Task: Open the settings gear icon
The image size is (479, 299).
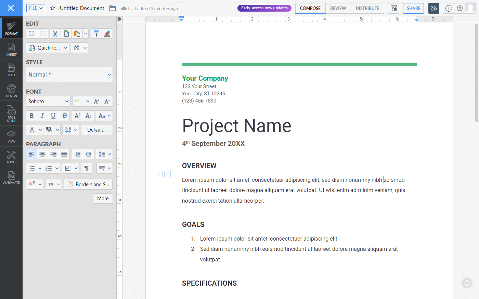Action: point(460,8)
